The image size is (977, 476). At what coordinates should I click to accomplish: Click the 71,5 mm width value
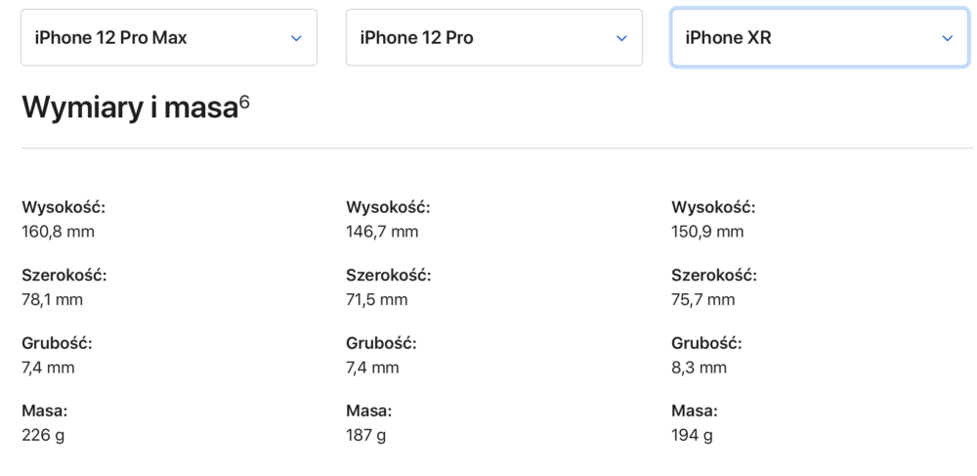pos(377,300)
